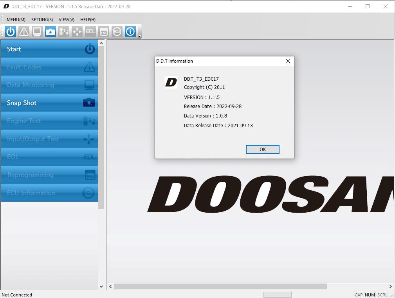The height and width of the screenshot is (298, 395).
Task: Select Start in the left sidebar
Action: click(x=49, y=49)
